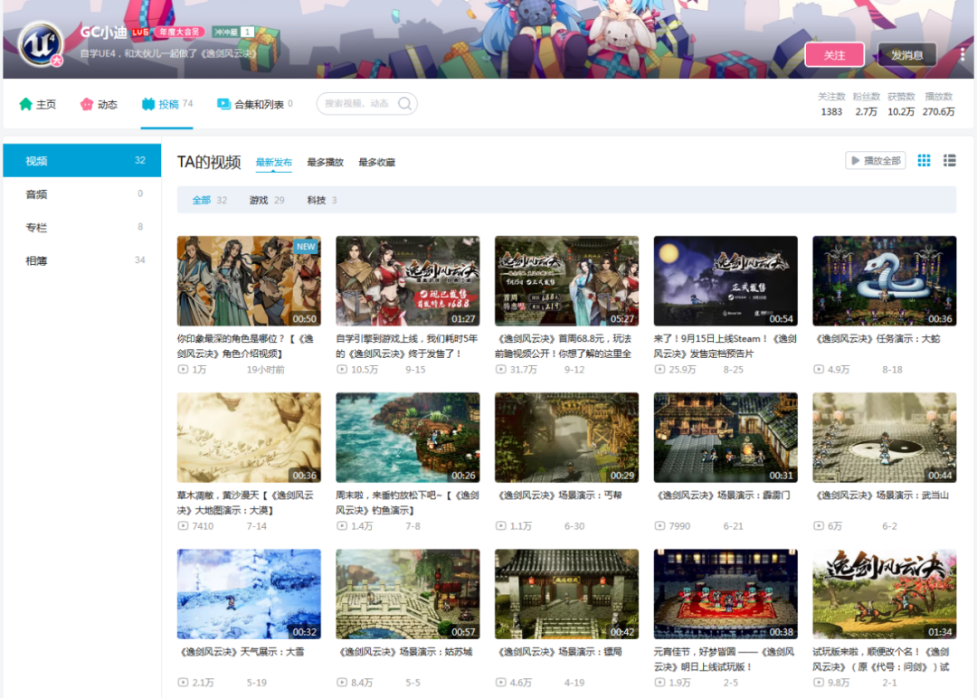
Task: Select 音频 in the left sidebar
Action: click(82, 193)
